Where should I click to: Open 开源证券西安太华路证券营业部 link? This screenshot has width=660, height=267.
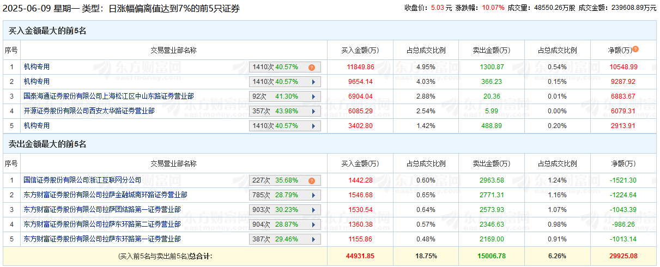point(89,111)
